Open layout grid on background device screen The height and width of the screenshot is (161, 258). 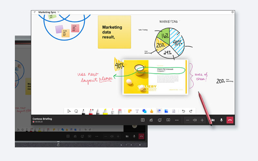tap(68, 136)
